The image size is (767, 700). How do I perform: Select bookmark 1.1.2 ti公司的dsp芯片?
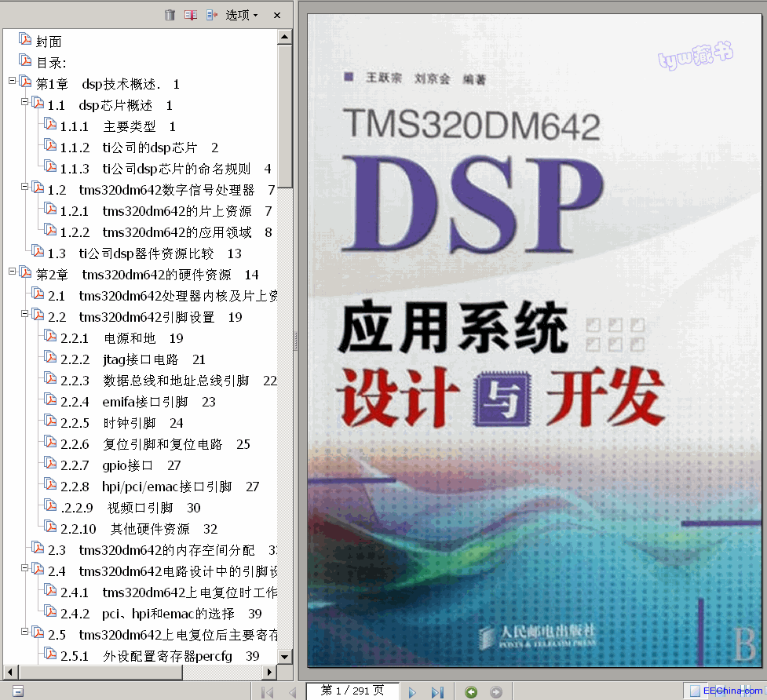[139, 148]
